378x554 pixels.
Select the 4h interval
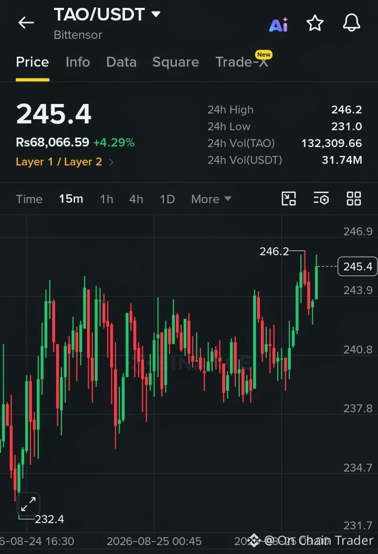click(x=136, y=199)
